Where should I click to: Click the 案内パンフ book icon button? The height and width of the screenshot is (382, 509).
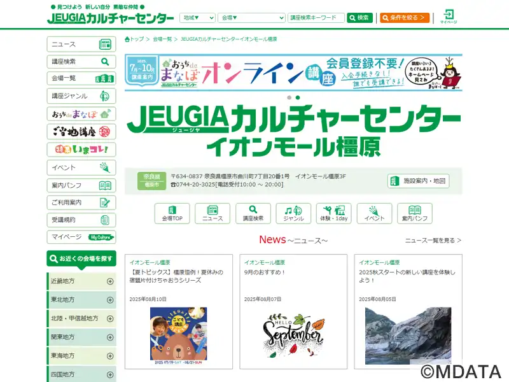[x=415, y=213]
